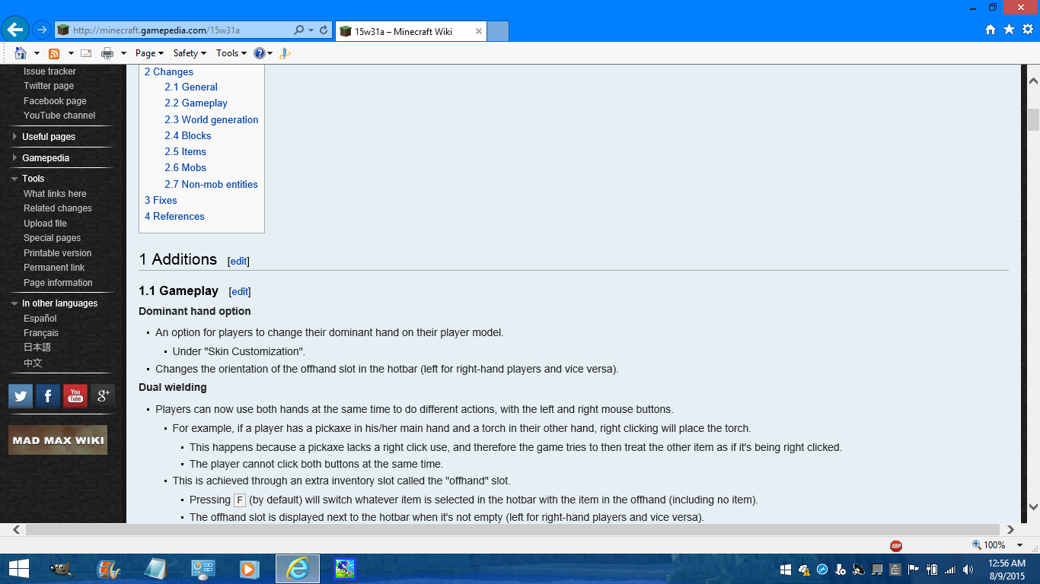
Task: Click the search magnifier in the address bar
Action: (x=299, y=30)
